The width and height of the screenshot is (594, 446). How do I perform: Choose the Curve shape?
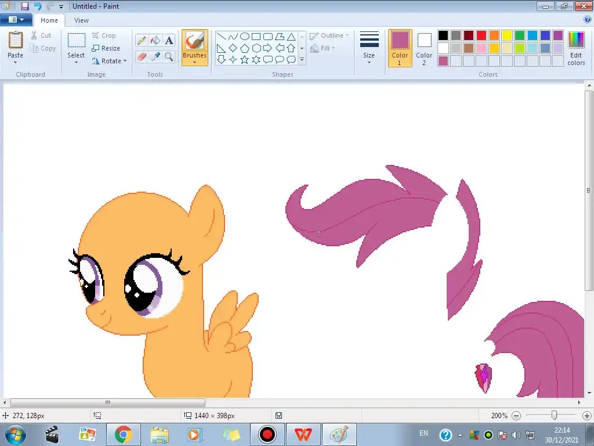click(x=233, y=37)
